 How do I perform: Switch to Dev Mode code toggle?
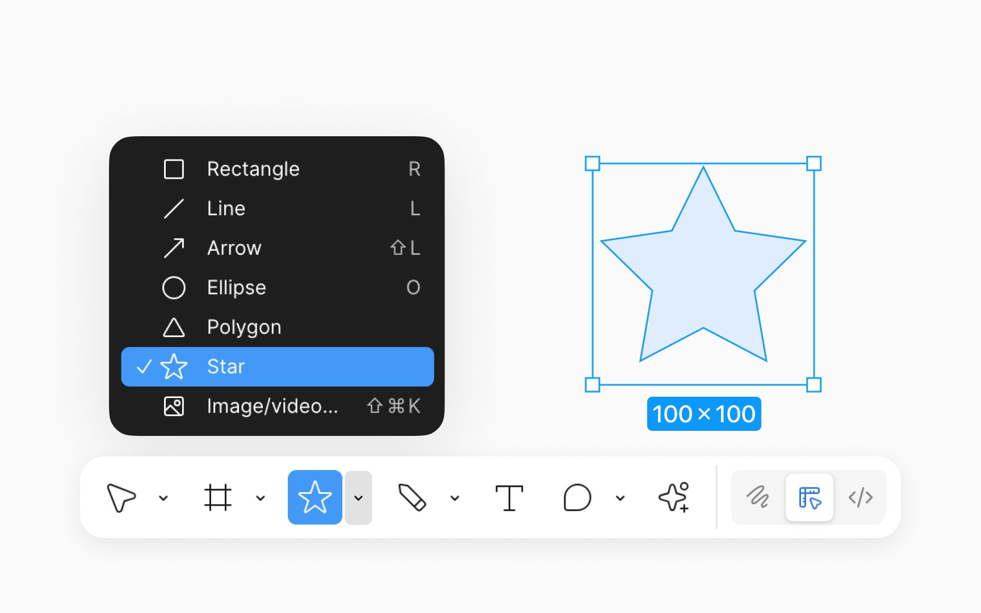(861, 497)
